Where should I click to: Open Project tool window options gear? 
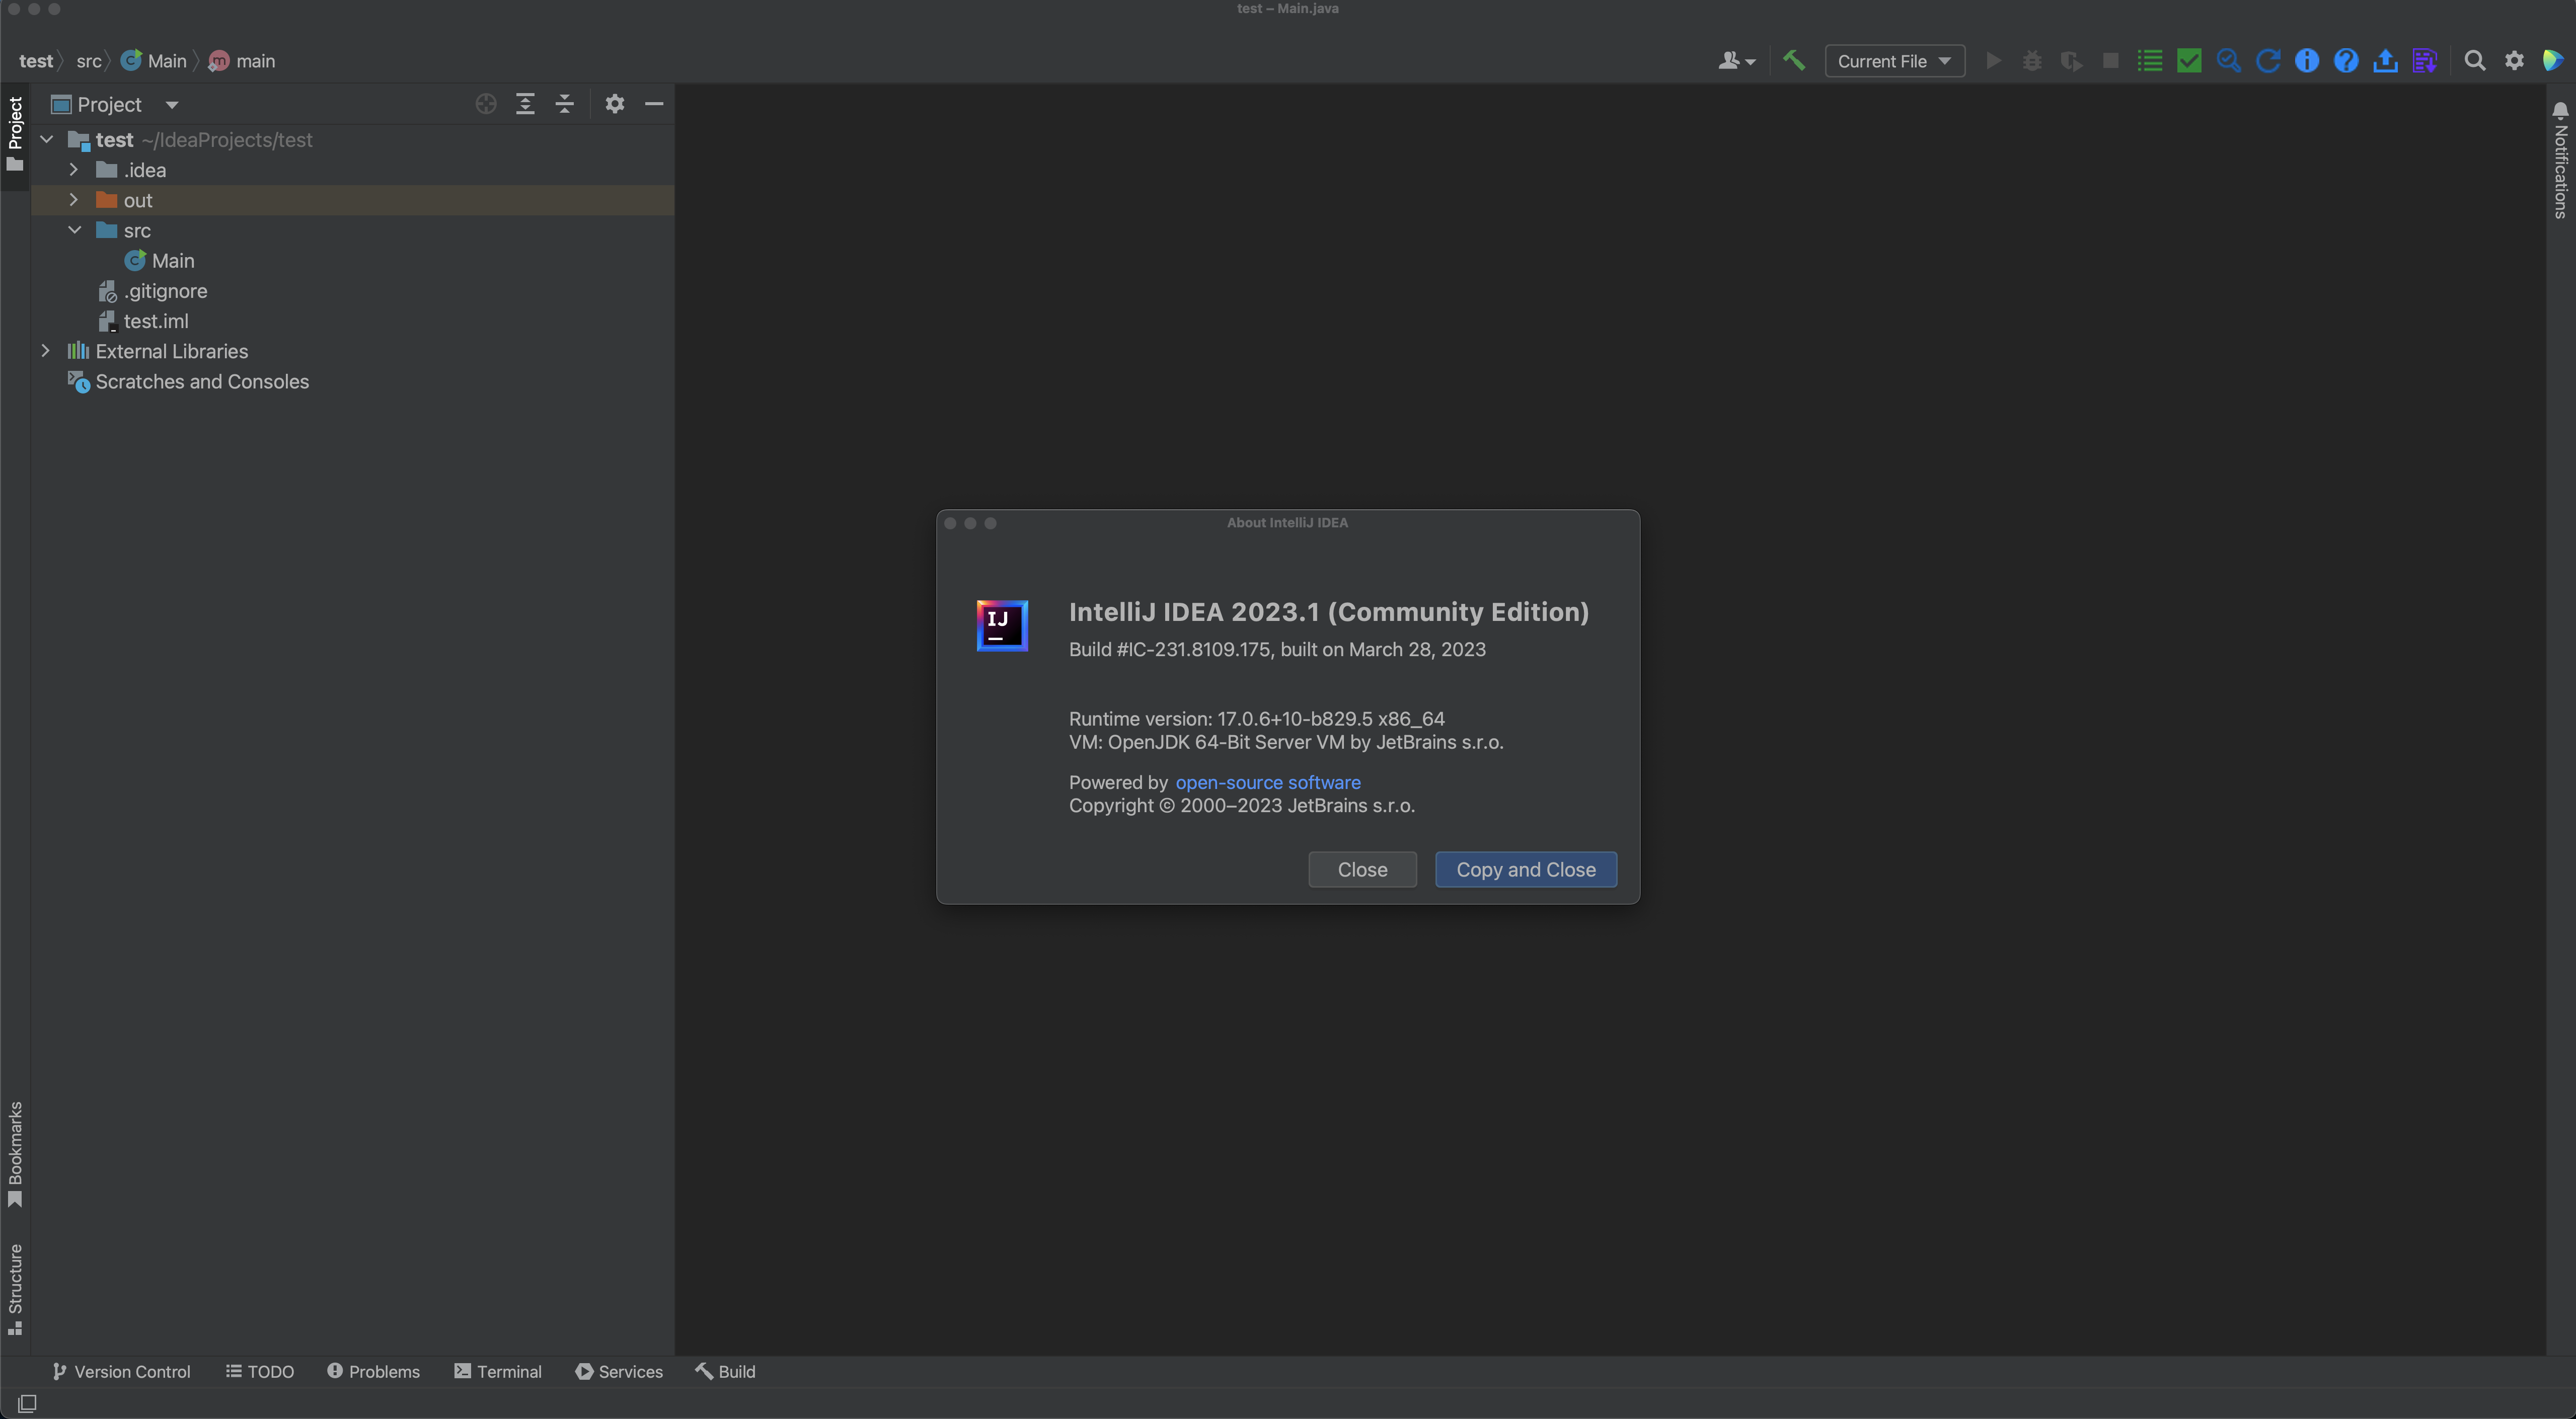pos(614,104)
